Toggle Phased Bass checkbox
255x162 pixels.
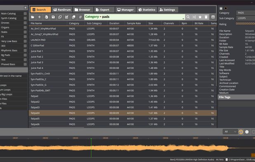25,64
